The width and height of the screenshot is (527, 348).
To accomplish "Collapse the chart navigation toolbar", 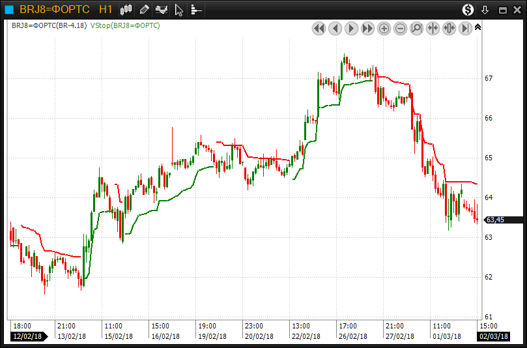I will [477, 27].
